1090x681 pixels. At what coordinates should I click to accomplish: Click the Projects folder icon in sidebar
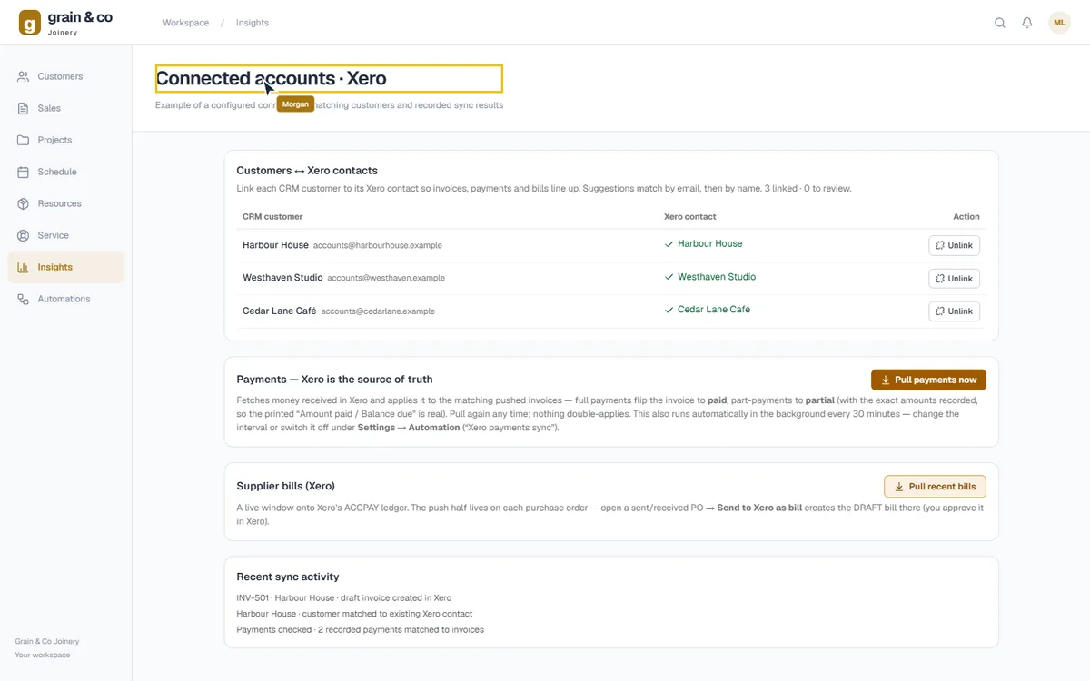(x=23, y=140)
